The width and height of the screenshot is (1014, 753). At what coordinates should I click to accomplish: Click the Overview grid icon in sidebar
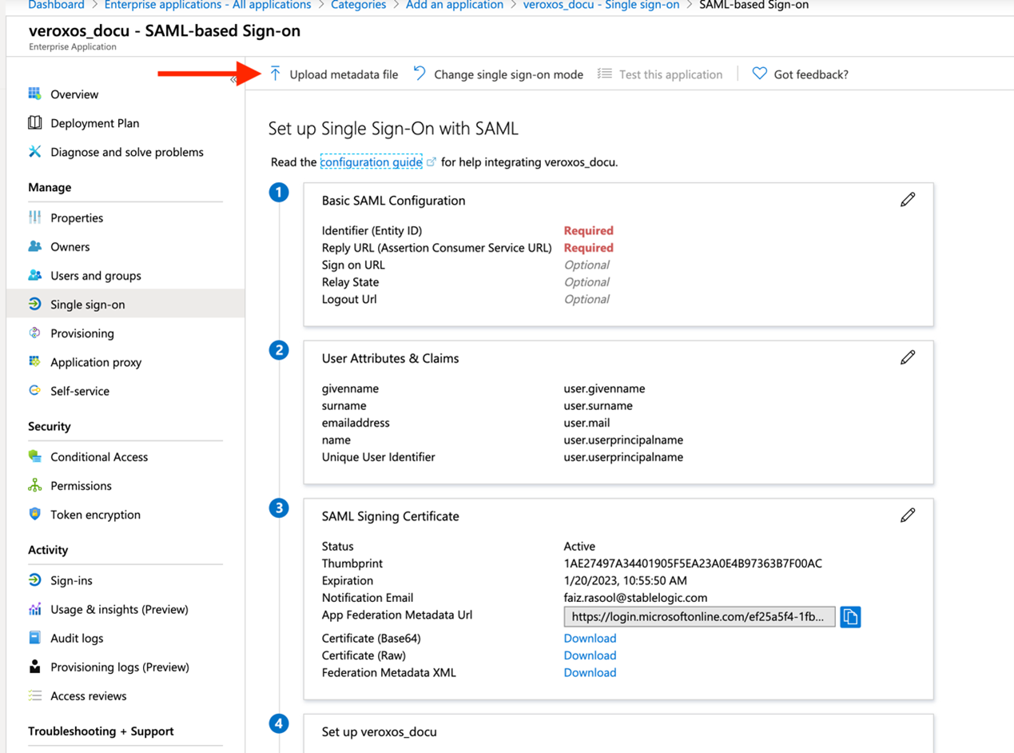34,94
